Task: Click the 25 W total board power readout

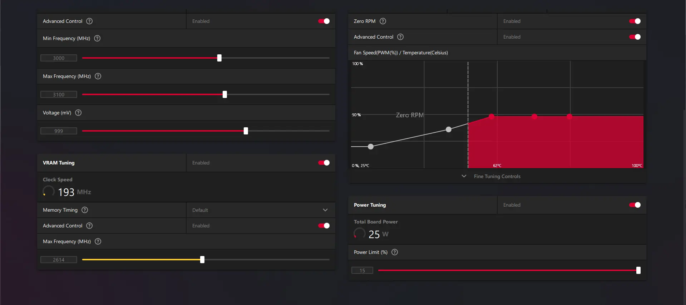Action: click(379, 234)
